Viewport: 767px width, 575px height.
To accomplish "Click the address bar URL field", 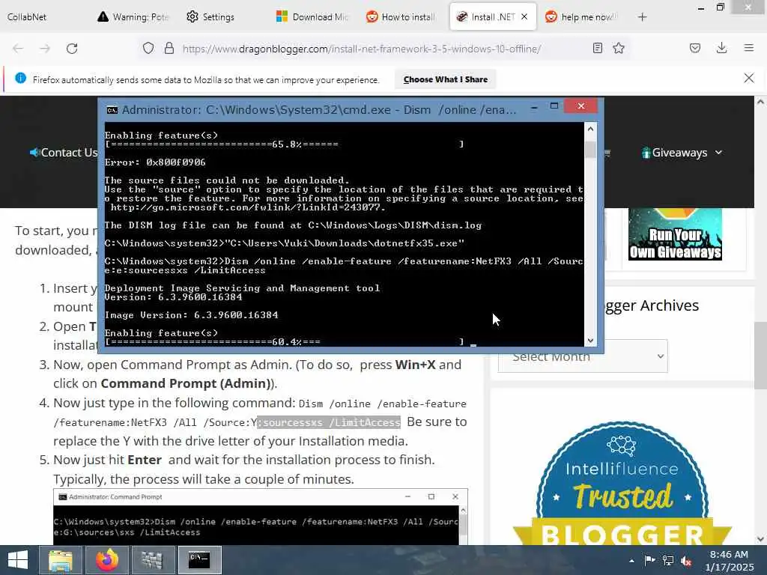I will point(361,49).
